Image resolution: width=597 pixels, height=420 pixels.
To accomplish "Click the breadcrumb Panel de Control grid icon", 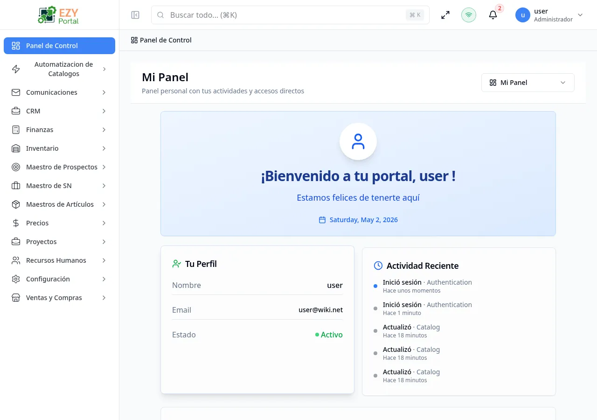I will (x=134, y=40).
